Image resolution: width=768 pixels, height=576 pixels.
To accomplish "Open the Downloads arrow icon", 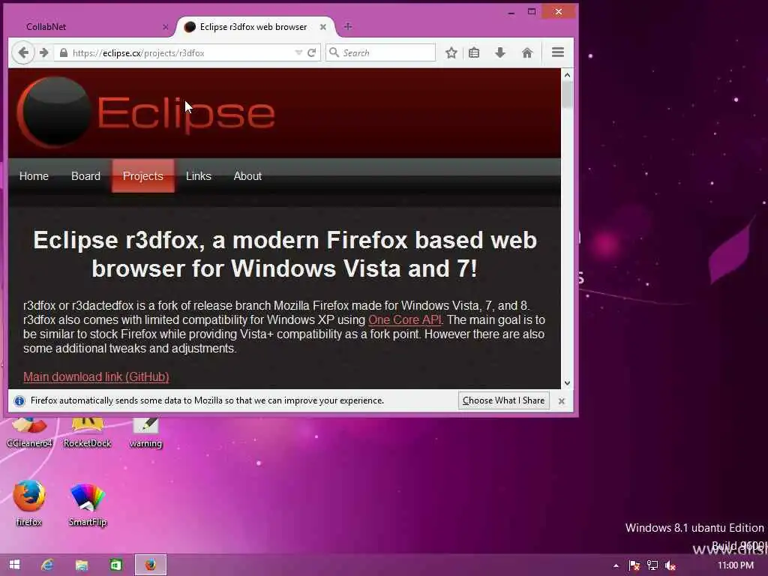I will click(x=500, y=52).
